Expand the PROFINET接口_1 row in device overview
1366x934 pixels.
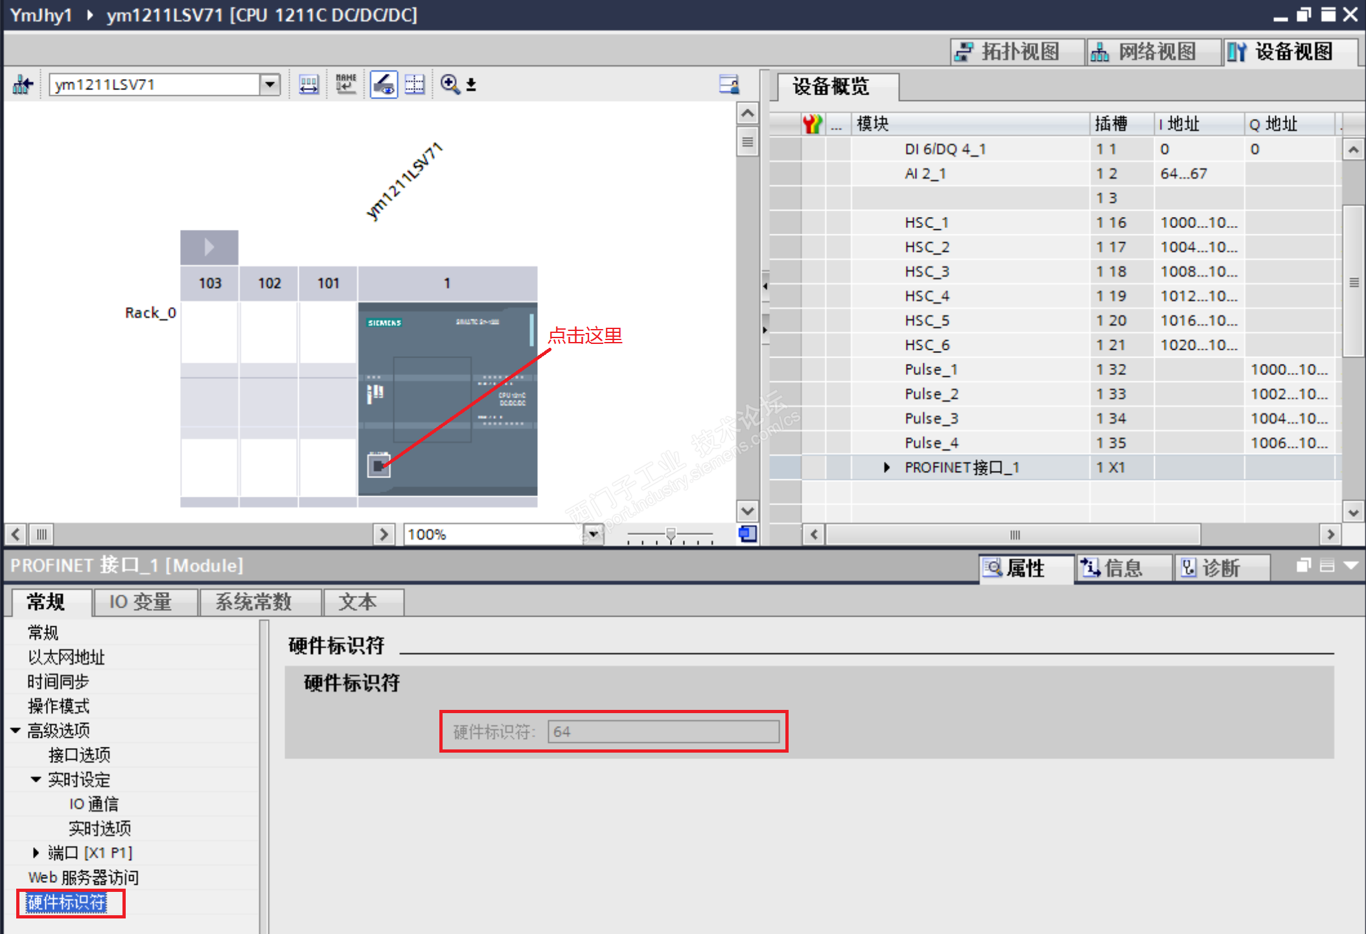tap(886, 468)
